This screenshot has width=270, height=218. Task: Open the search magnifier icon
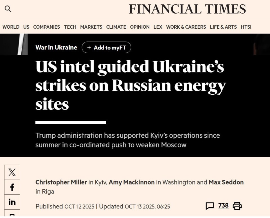tap(8, 9)
